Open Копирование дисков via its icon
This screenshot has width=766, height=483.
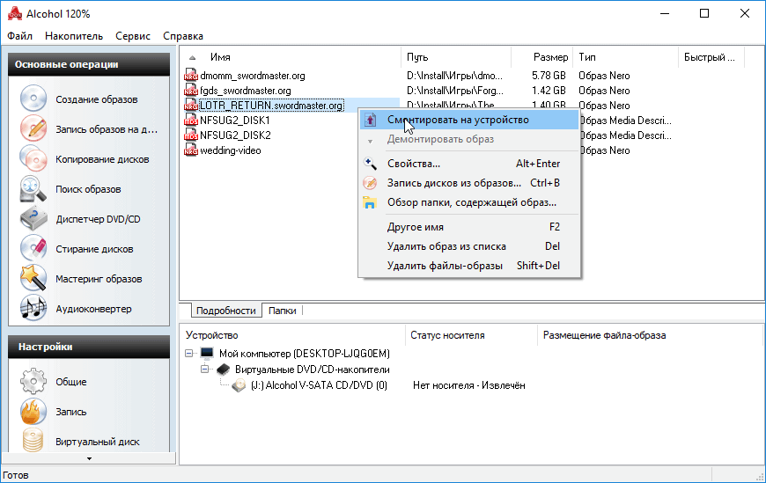click(x=33, y=159)
